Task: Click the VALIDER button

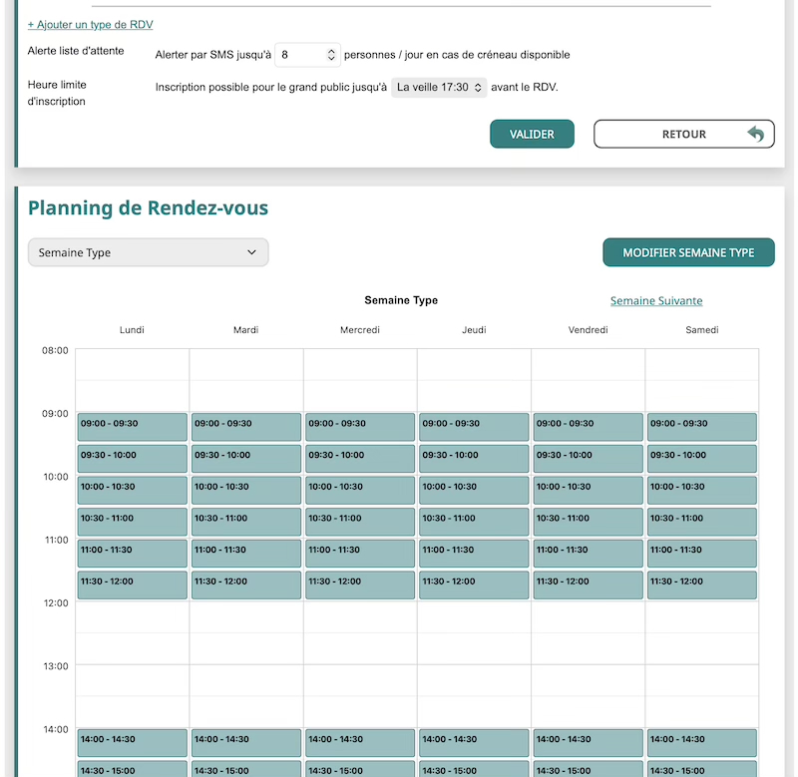Action: click(x=532, y=134)
